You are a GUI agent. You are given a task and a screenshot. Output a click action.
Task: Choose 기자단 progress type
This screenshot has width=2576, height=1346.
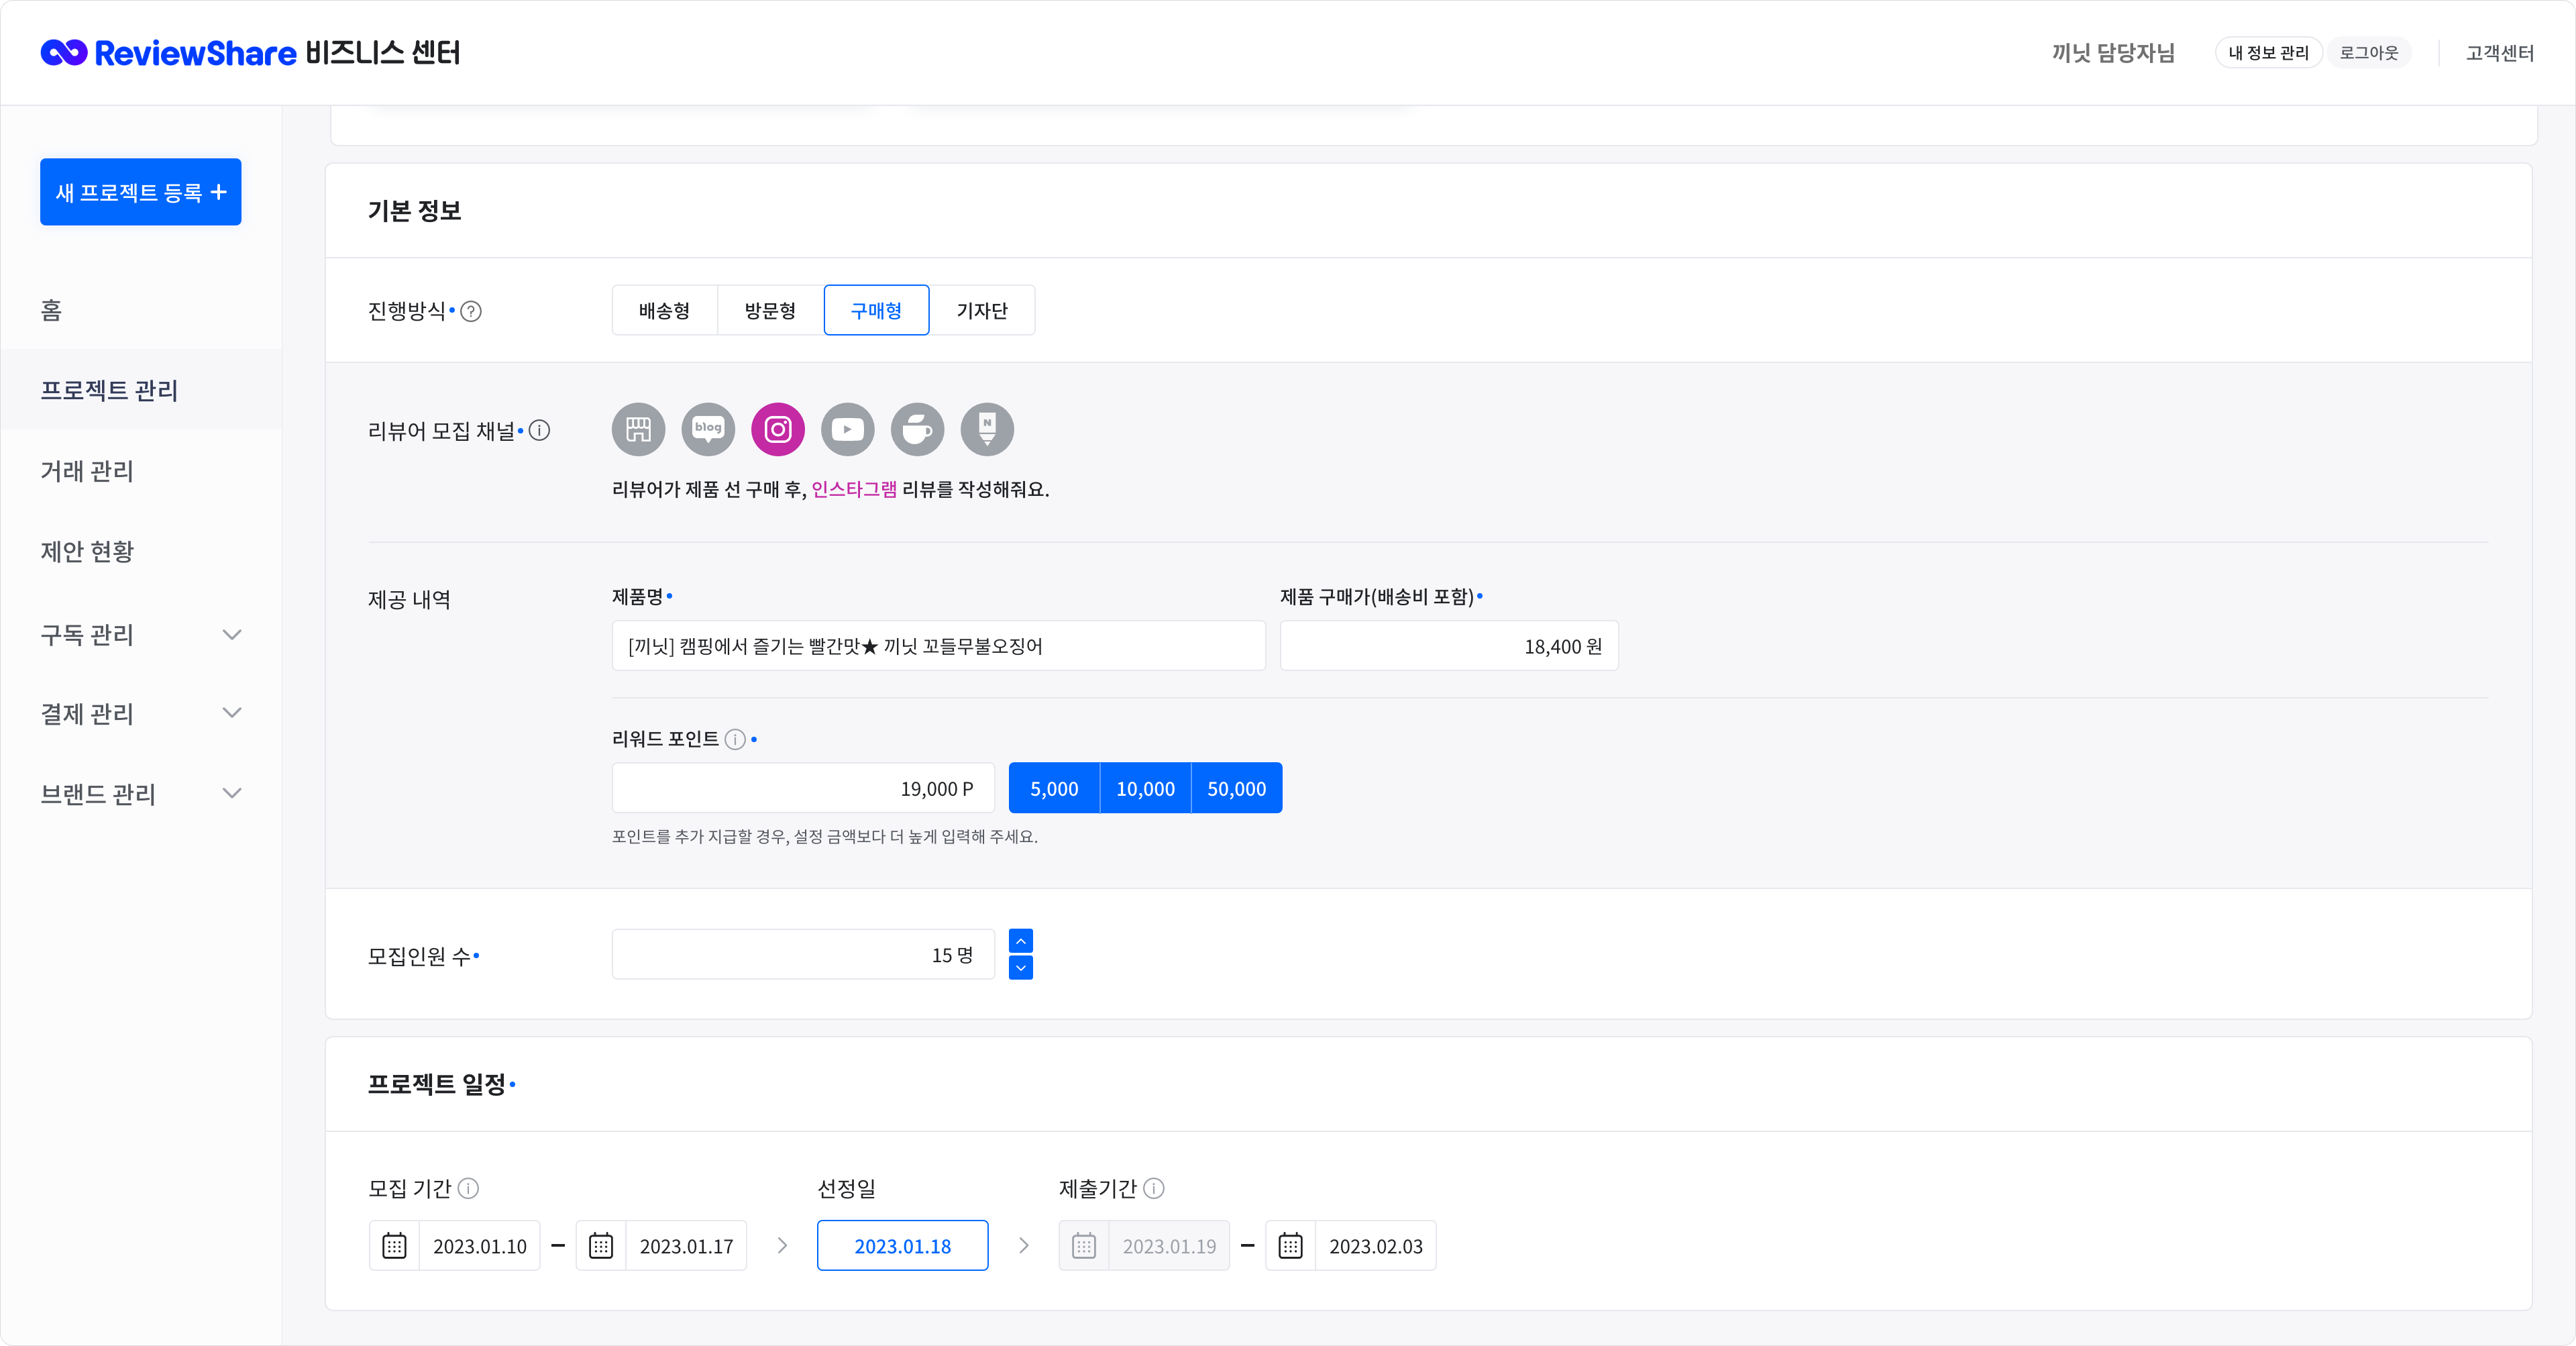[x=982, y=311]
